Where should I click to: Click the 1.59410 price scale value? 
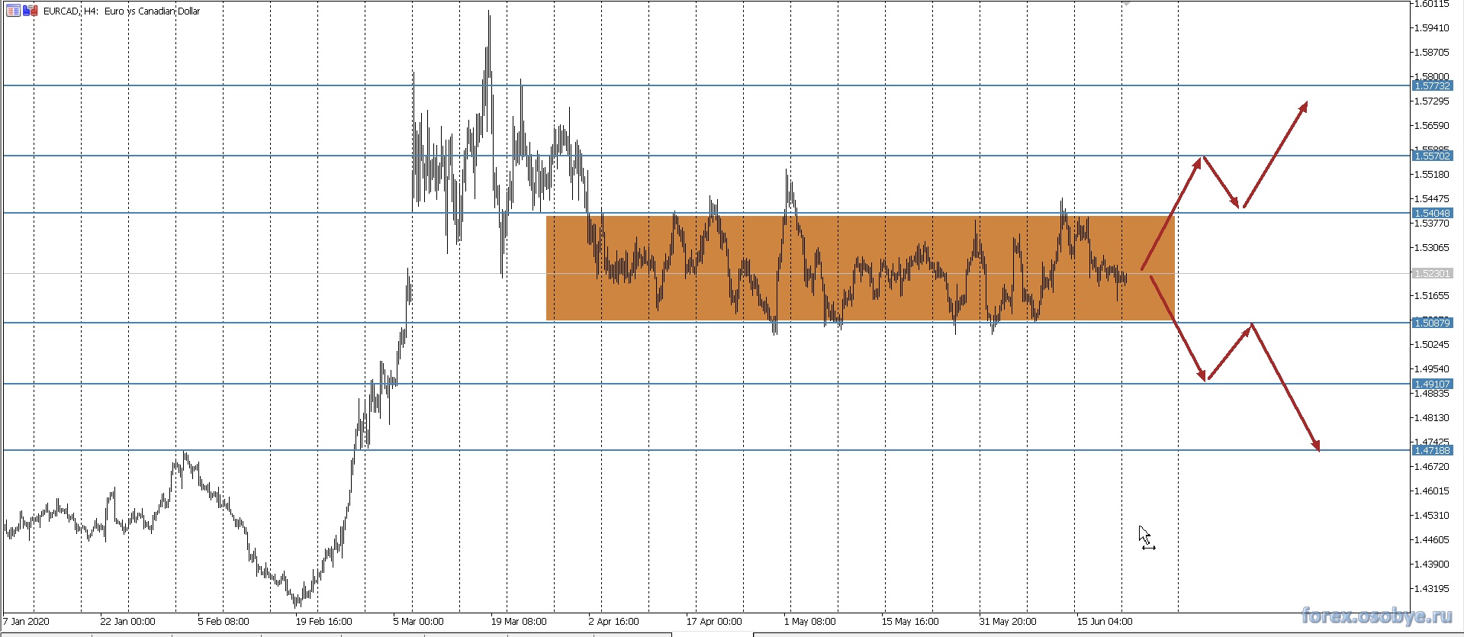pyautogui.click(x=1432, y=28)
